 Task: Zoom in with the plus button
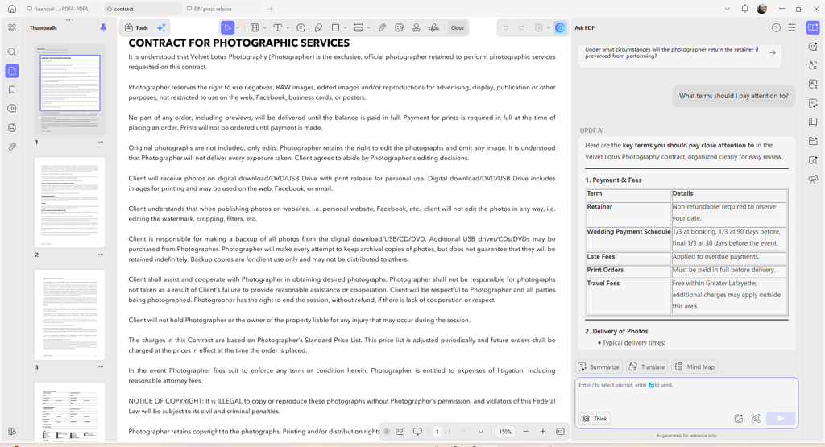coord(543,431)
